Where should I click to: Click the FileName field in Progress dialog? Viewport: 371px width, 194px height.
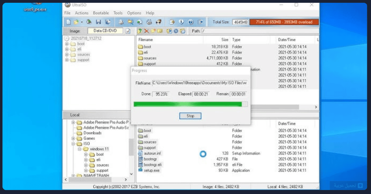[199, 83]
